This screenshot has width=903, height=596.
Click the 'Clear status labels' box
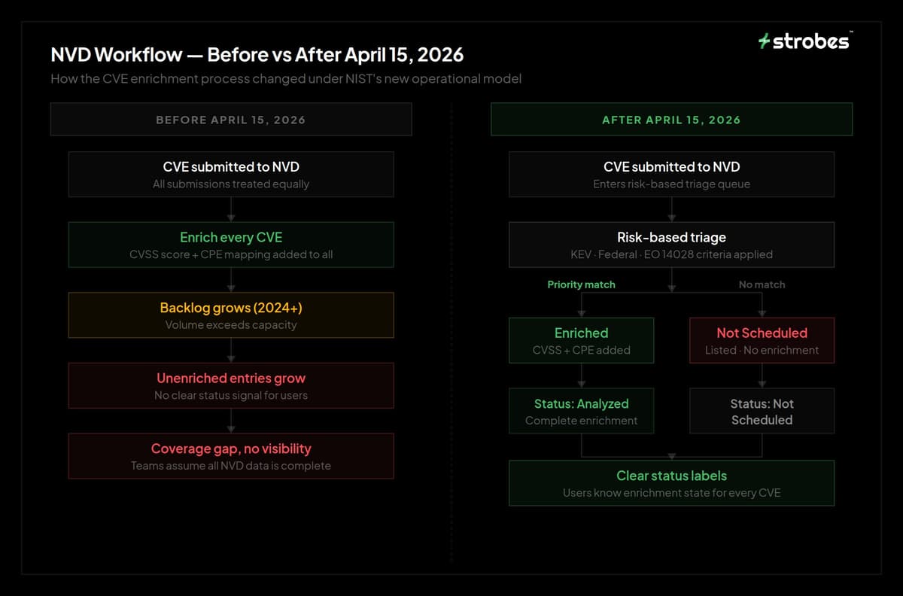(671, 483)
